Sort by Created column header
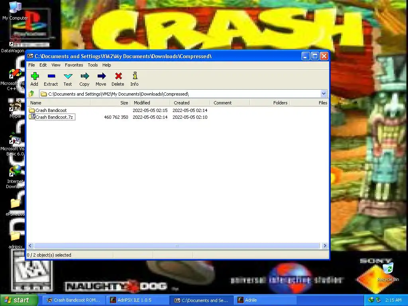The height and width of the screenshot is (306, 408). tap(190, 103)
